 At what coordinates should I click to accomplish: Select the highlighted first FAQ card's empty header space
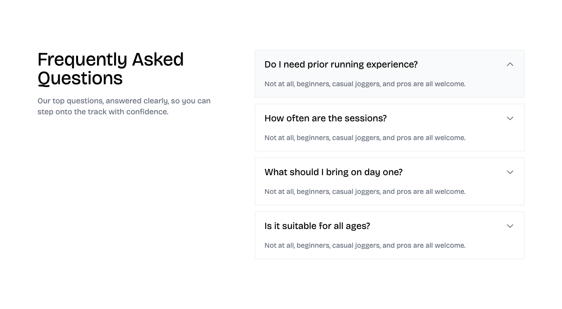[461, 64]
